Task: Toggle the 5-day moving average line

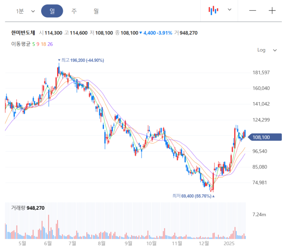Action: 34,44
